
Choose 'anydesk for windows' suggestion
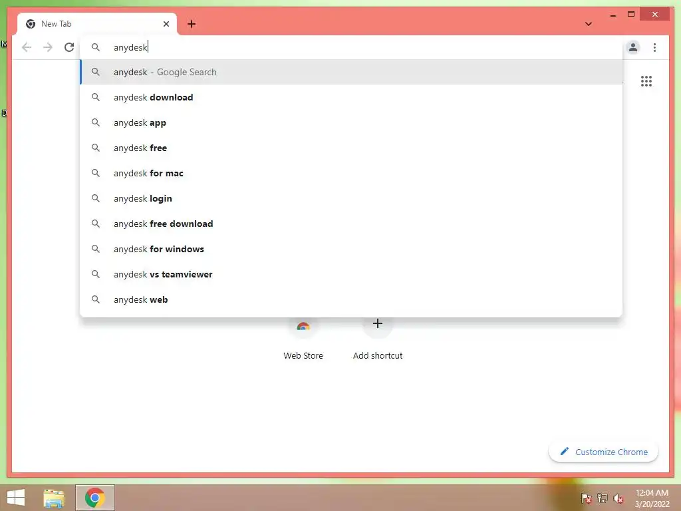[351, 249]
